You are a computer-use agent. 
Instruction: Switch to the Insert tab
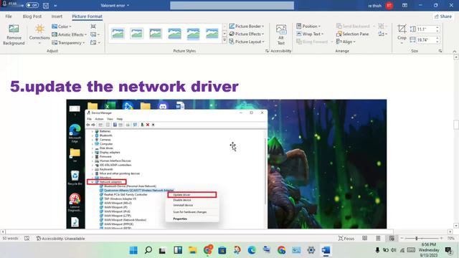point(57,16)
